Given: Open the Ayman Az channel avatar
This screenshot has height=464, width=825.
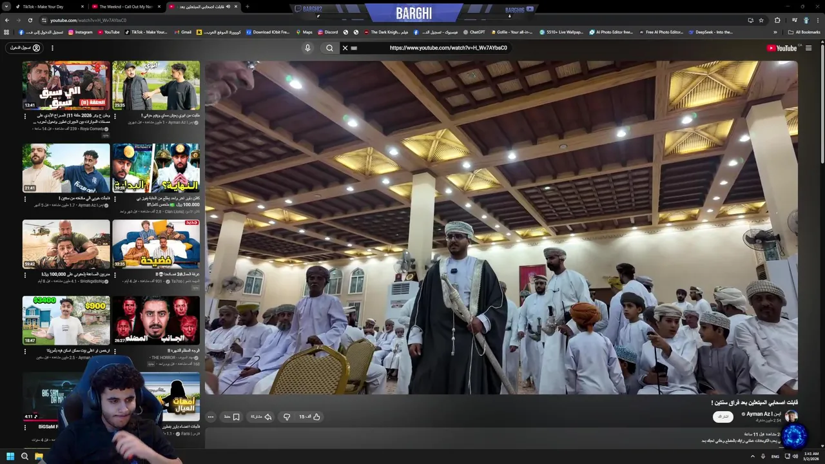Looking at the screenshot, I should [791, 416].
